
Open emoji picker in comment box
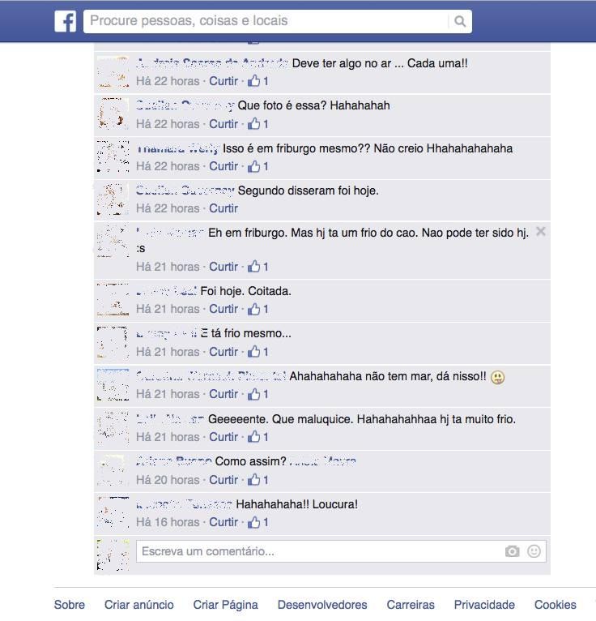[x=534, y=551]
